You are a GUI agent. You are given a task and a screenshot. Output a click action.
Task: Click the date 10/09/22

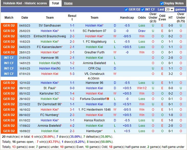pos(25,131)
